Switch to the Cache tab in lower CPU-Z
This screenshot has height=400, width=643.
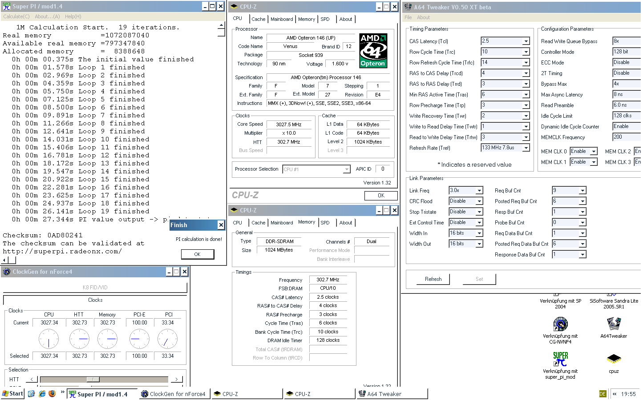(259, 223)
